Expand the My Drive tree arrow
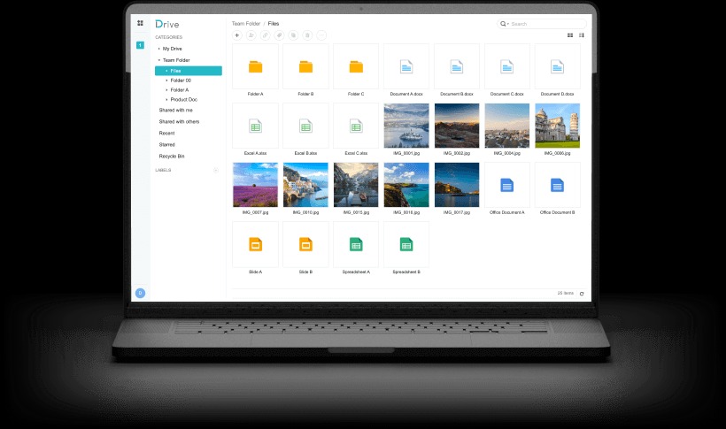 click(x=158, y=49)
